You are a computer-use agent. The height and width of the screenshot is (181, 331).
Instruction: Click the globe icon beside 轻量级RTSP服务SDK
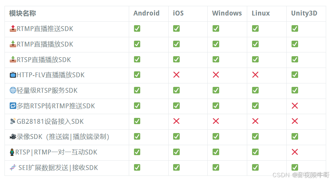click(13, 90)
